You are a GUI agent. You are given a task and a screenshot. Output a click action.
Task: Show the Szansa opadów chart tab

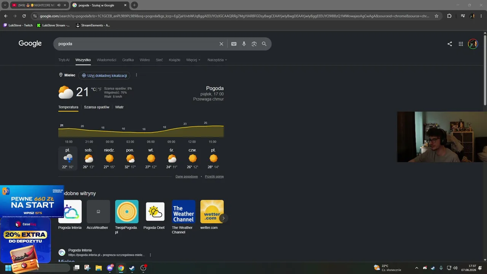pos(97,107)
